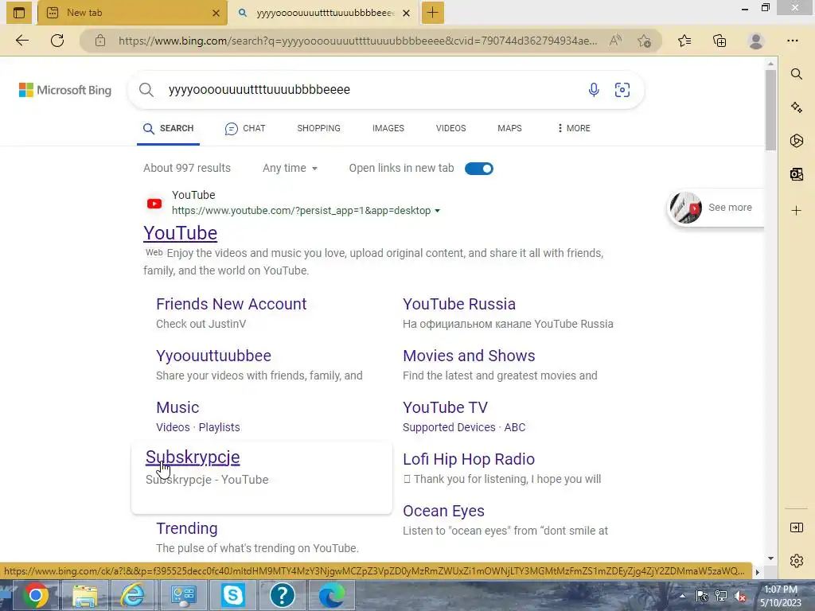The height and width of the screenshot is (611, 815).
Task: Click the scrollbar down arrow
Action: click(770, 558)
